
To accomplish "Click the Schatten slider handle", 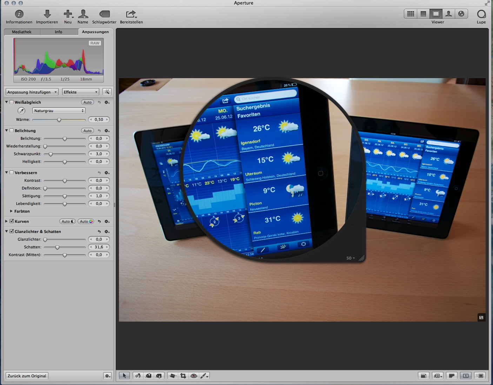I will coord(57,247).
